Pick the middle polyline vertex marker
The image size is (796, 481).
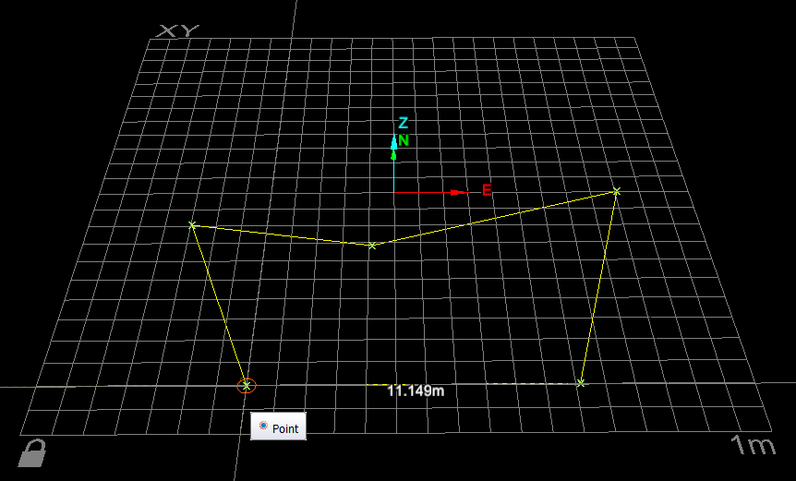pyautogui.click(x=372, y=246)
